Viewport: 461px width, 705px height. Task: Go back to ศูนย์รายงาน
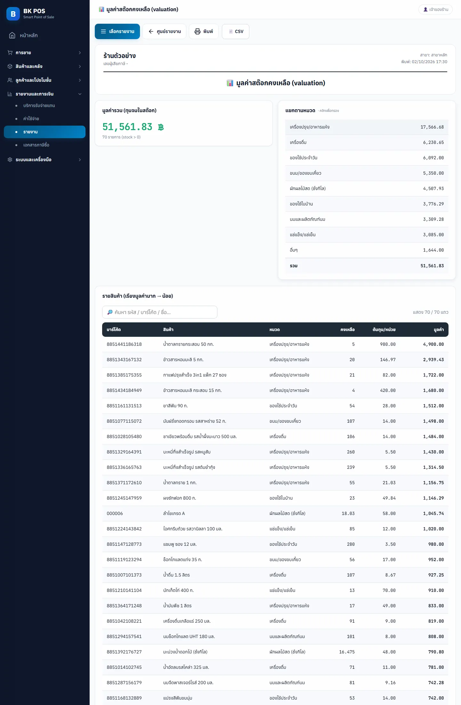164,31
